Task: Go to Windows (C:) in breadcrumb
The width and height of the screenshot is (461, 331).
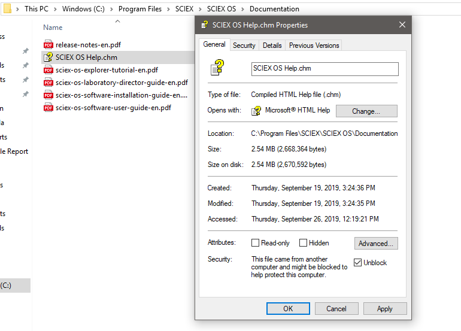Action: [x=83, y=9]
